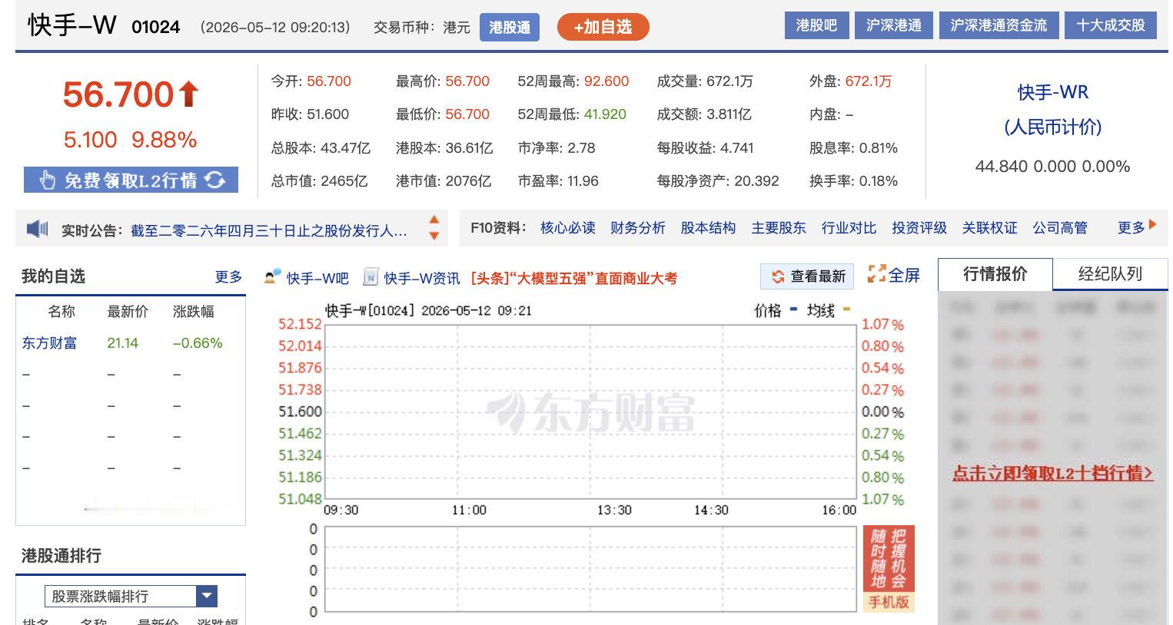The height and width of the screenshot is (625, 1173).
Task: Open the 沪深港通 button
Action: tap(894, 25)
